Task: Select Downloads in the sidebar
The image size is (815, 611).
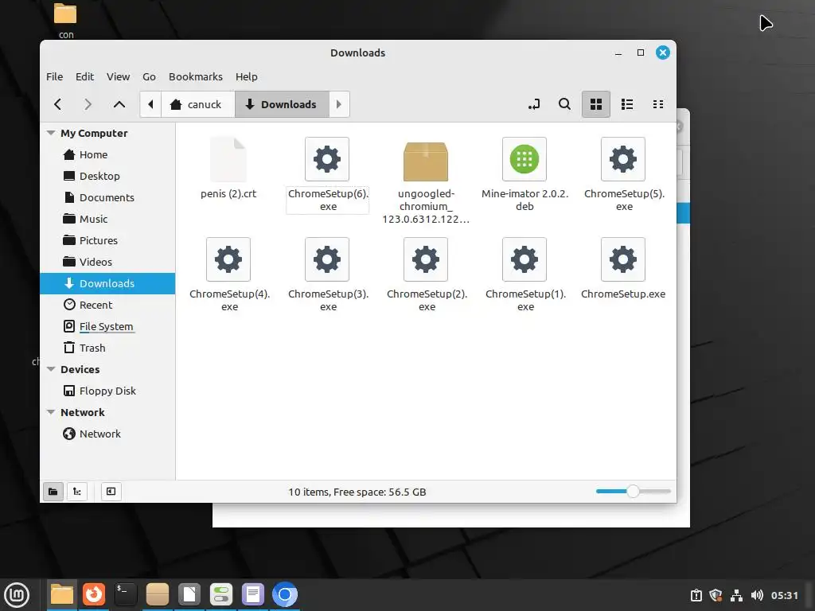Action: click(107, 283)
